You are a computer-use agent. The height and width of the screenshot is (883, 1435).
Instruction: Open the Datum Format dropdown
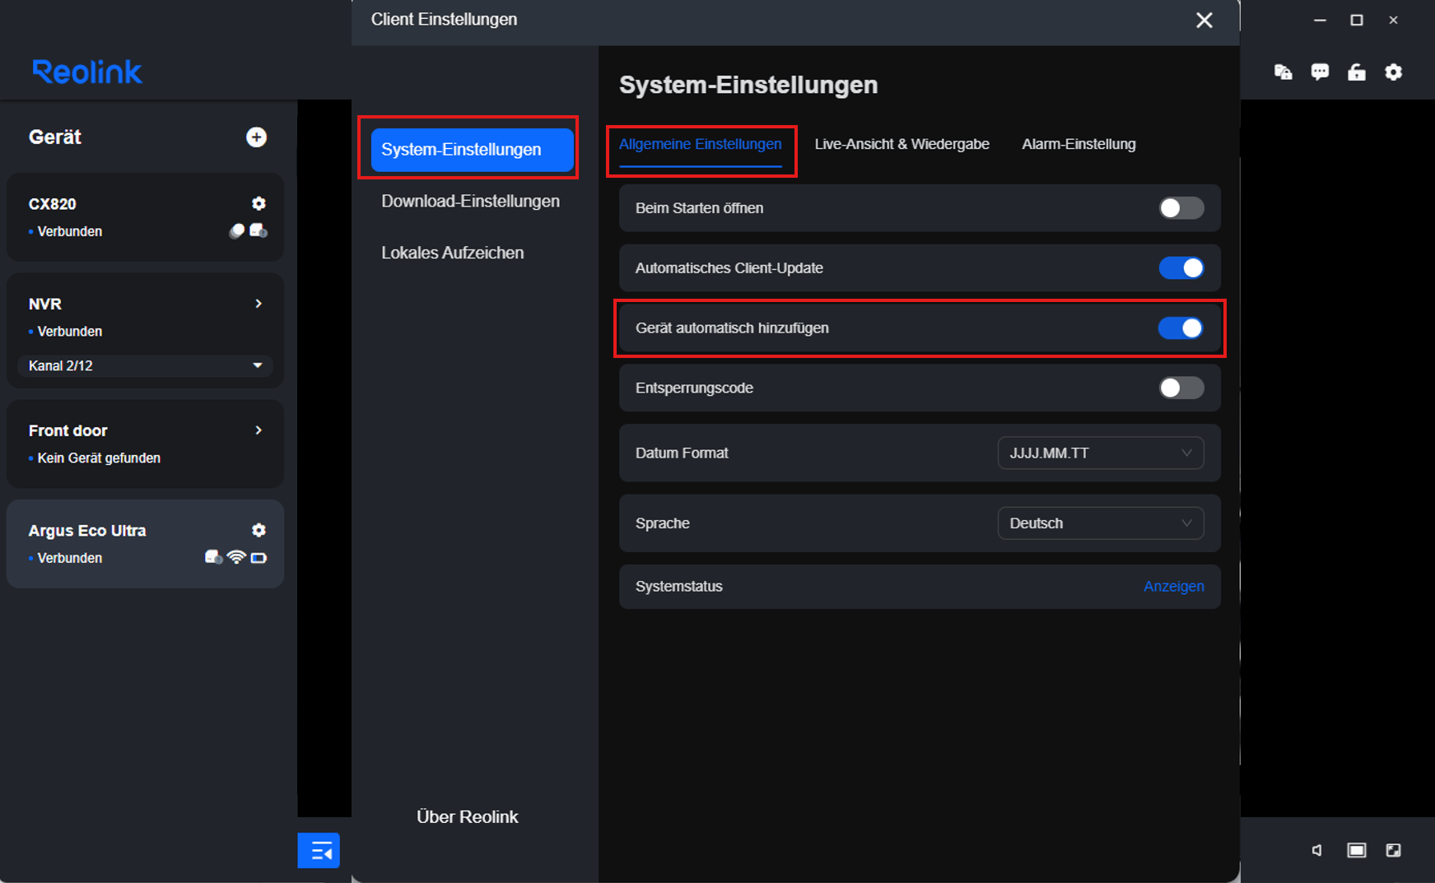coord(1100,453)
